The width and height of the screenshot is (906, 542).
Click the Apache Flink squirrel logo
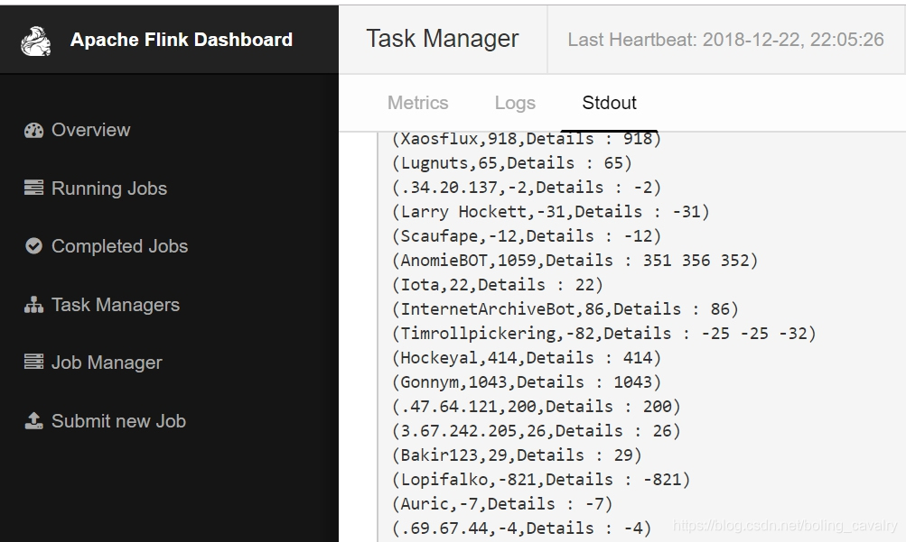point(37,41)
